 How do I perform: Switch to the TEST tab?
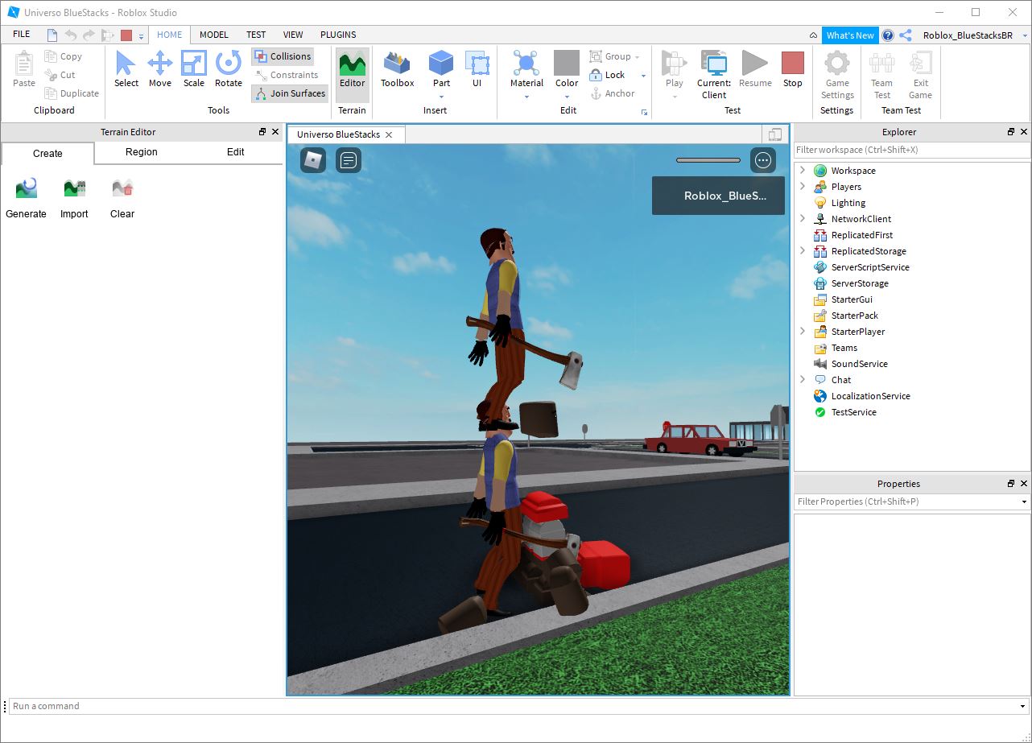coord(256,35)
